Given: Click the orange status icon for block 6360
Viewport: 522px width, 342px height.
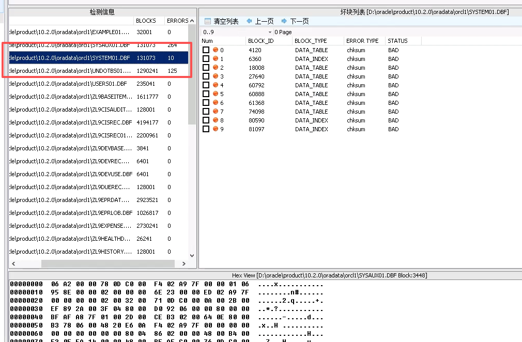Looking at the screenshot, I should (216, 58).
